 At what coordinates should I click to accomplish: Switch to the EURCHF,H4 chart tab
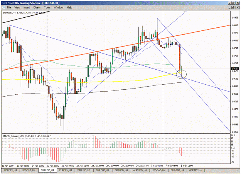102,170
